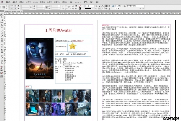The height and width of the screenshot is (121, 181).
Task: Select the Direct Selection tool
Action: (x=2, y=17)
